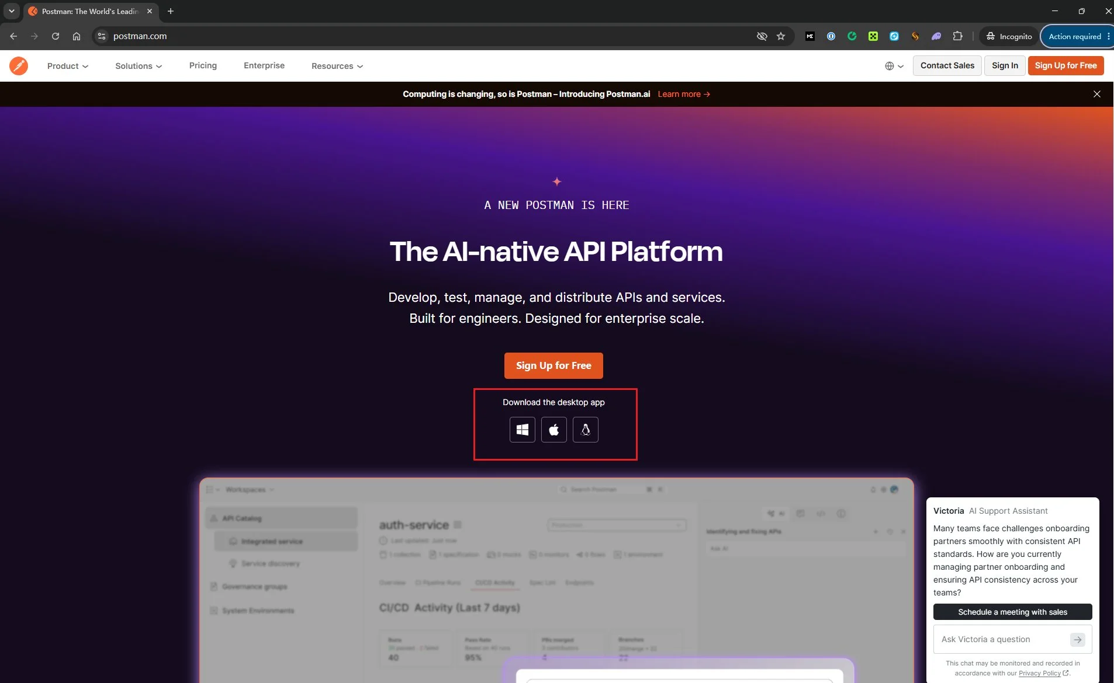Click the hero Sign Up for Free button
The image size is (1114, 683).
tap(553, 366)
